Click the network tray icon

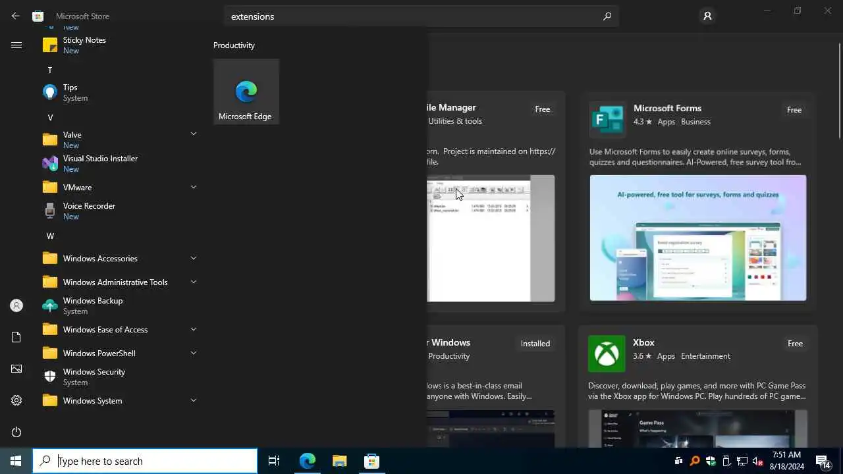[742, 461]
